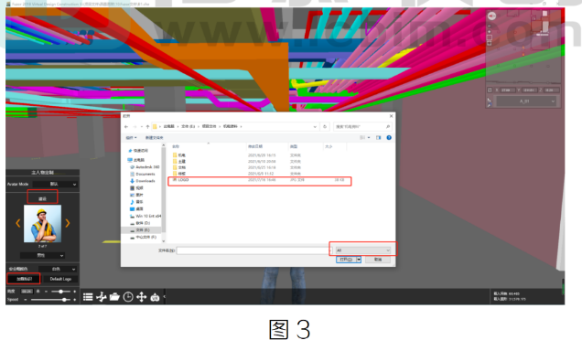Click the four-arrow move icon
Viewport: 582px width, 351px height.
tap(142, 297)
